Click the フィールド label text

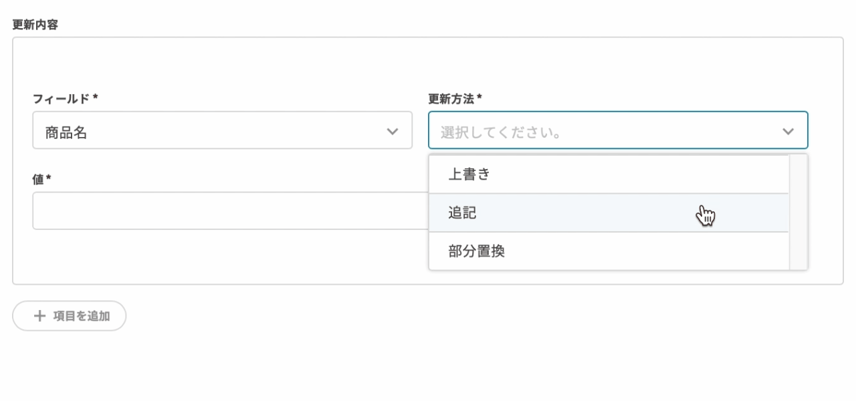(x=61, y=99)
